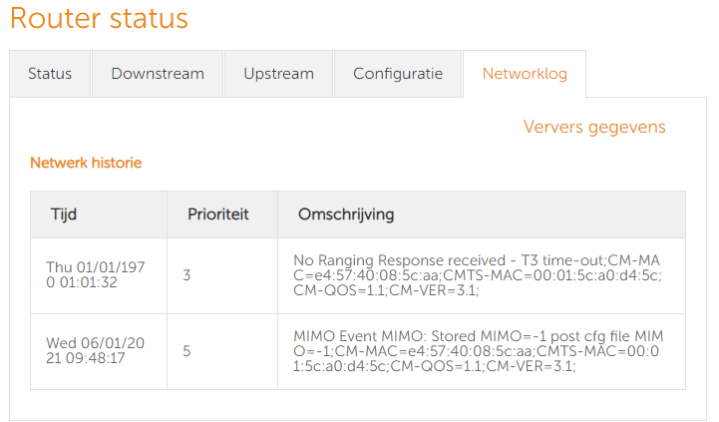Click priority value 3 in first row
The width and height of the screenshot is (719, 422).
pos(186,275)
